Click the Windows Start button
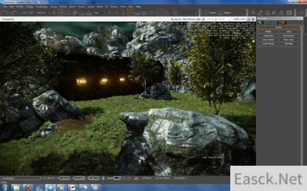This screenshot has width=307, height=191. 5,187
